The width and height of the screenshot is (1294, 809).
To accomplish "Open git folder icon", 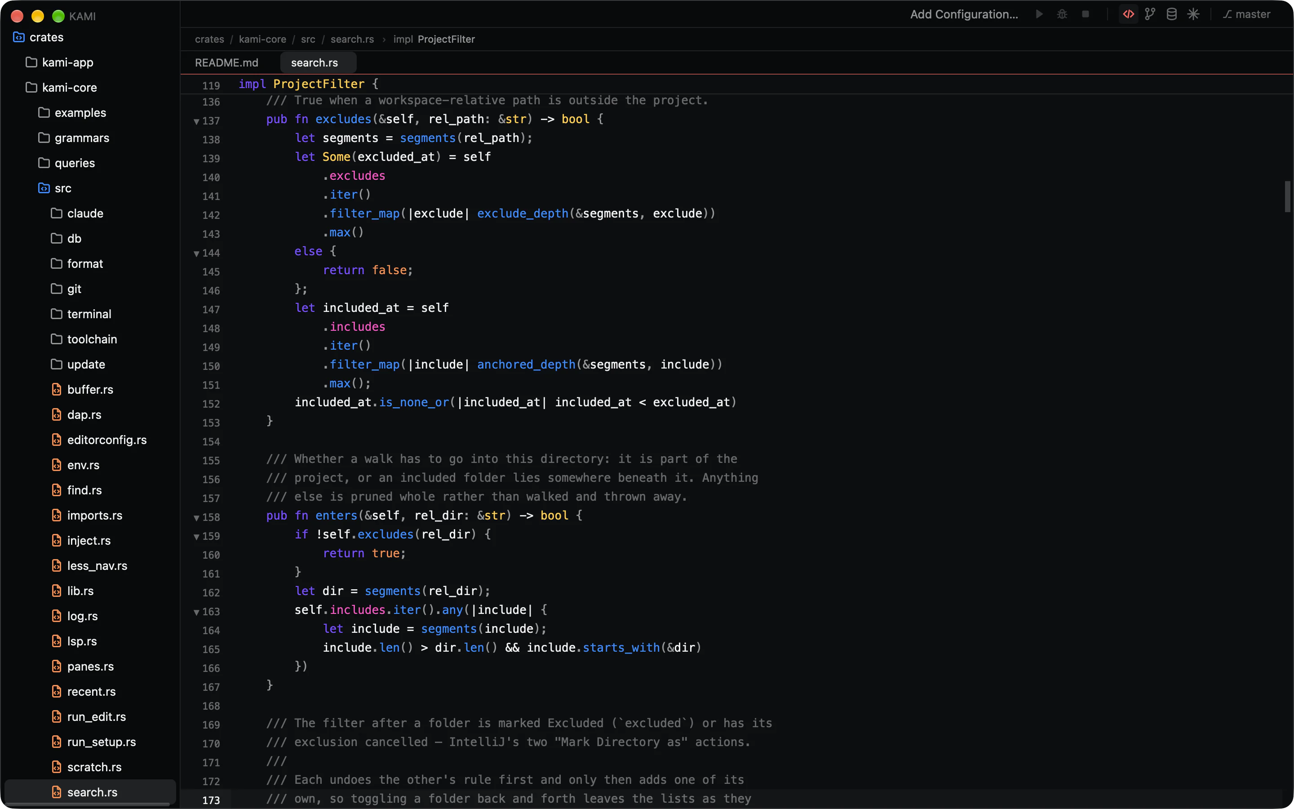I will coord(56,289).
